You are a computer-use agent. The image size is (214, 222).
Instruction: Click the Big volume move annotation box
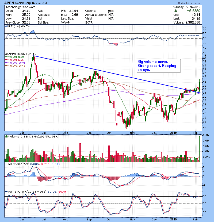158,66
